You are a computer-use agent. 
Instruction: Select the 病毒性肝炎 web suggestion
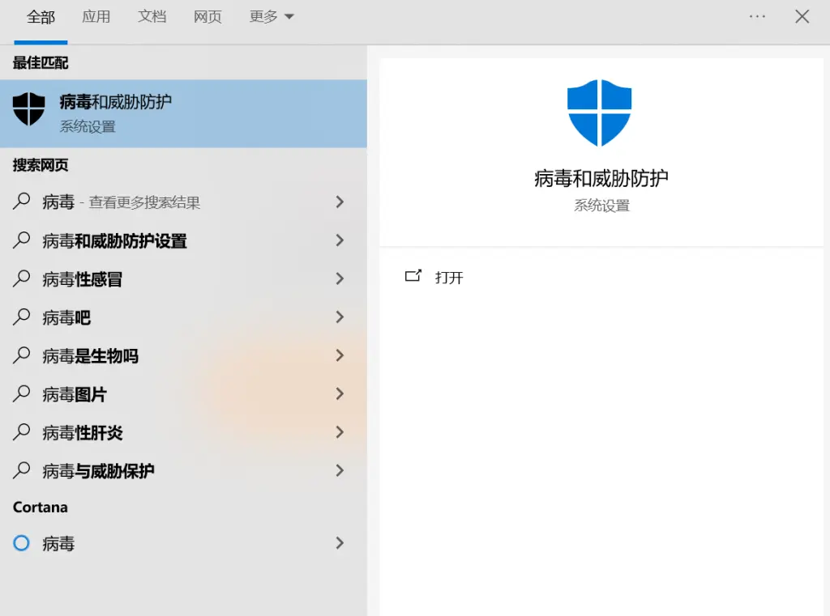[183, 432]
